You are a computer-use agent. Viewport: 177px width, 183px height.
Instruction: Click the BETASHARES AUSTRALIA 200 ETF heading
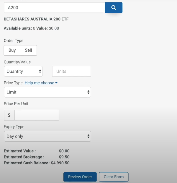coord(36,19)
